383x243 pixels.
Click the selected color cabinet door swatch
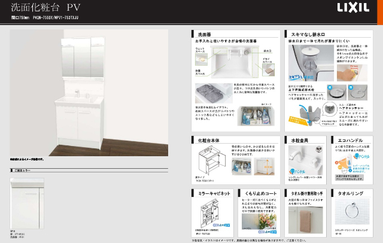(27, 203)
